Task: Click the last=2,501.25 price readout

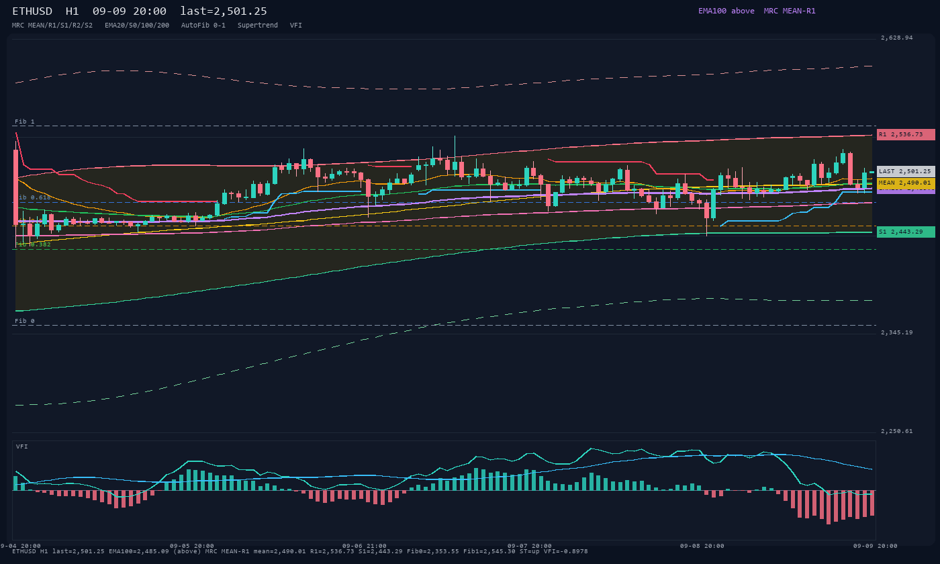Action: coord(224,11)
